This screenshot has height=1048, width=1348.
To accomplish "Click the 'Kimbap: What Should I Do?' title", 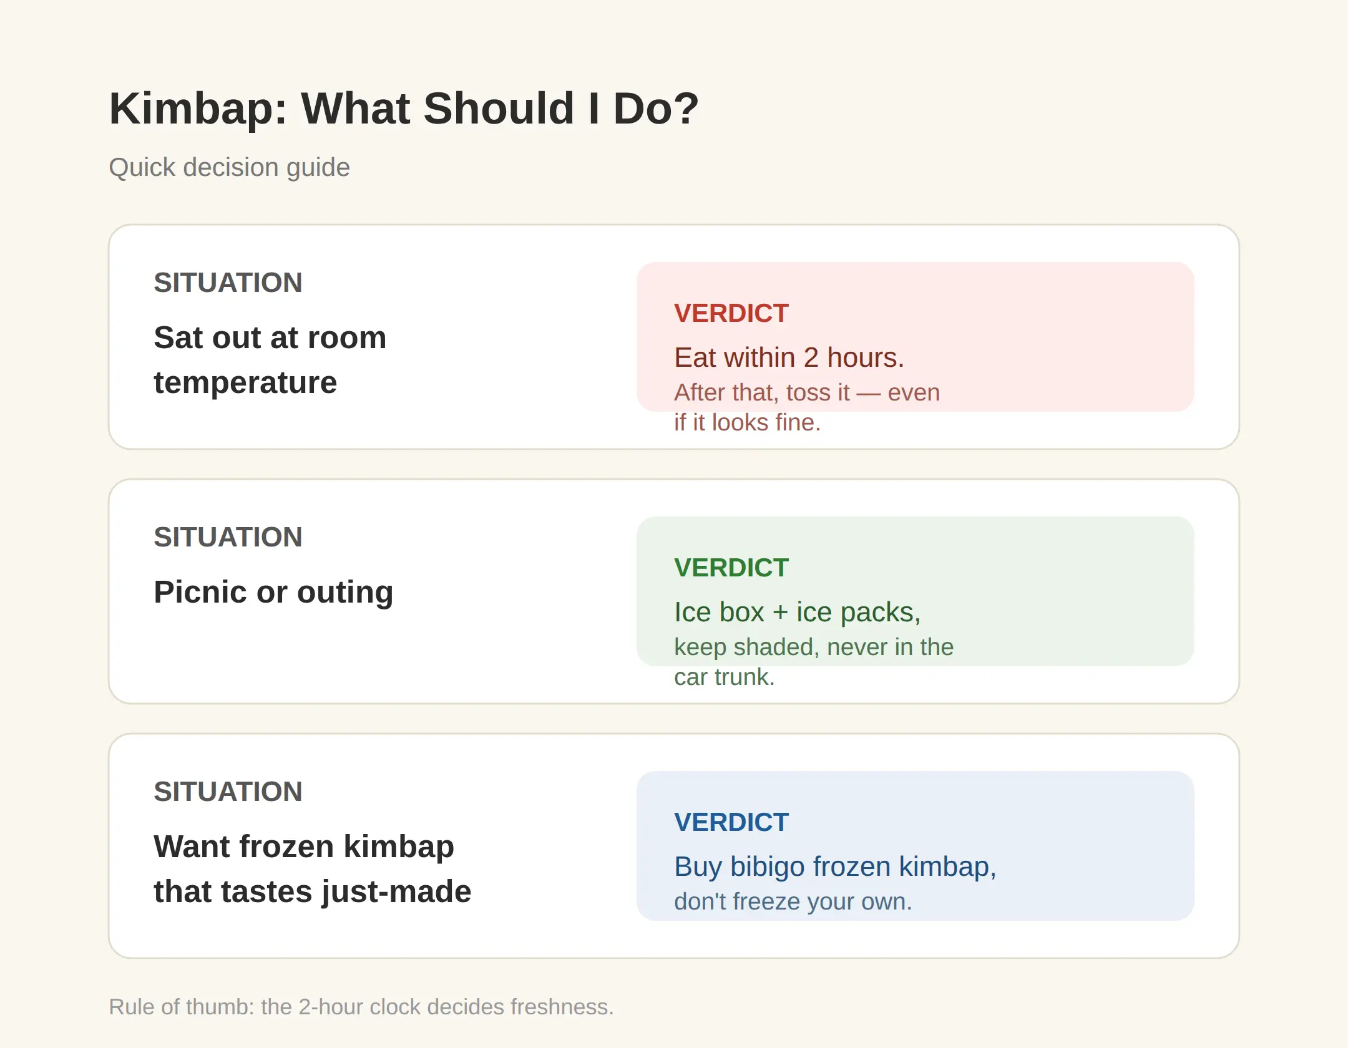I will coord(404,109).
